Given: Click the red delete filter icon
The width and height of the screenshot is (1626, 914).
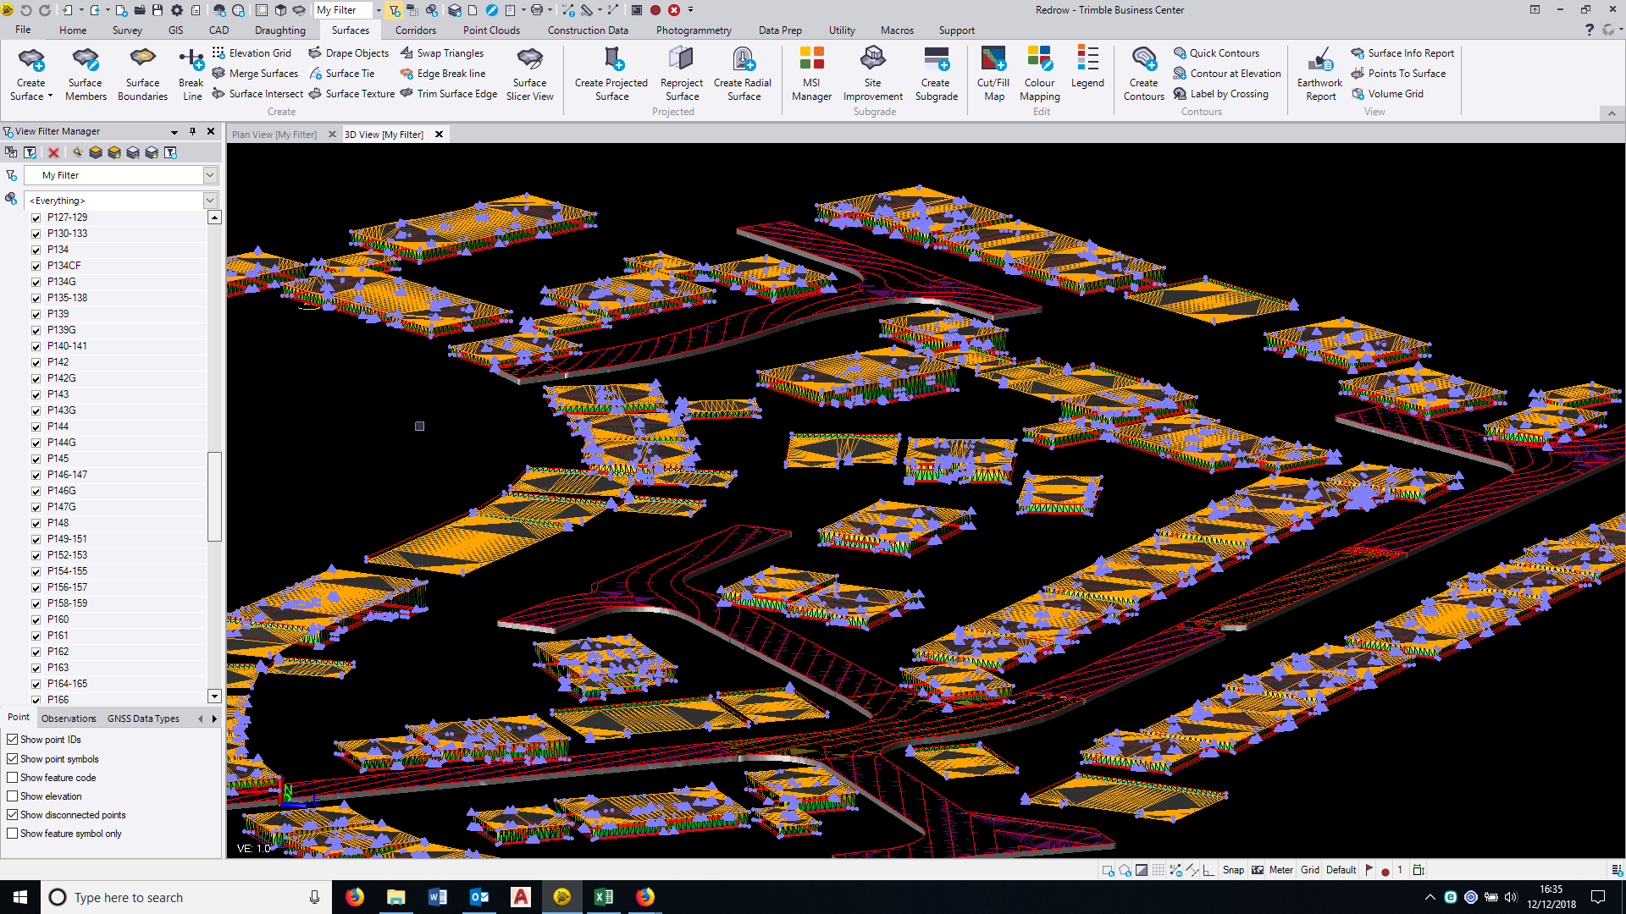Looking at the screenshot, I should (53, 152).
